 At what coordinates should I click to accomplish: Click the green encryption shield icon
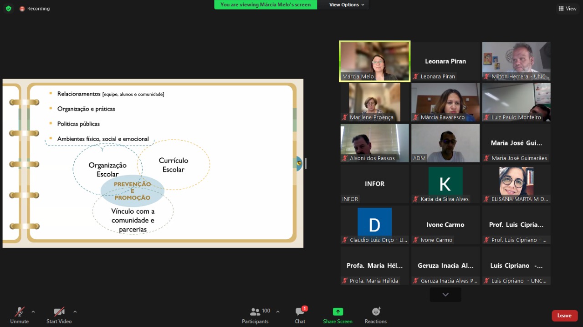click(8, 8)
